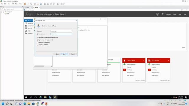Open File Explorer on guest taskbar
Screen dimensions: 189x106
(45, 97)
